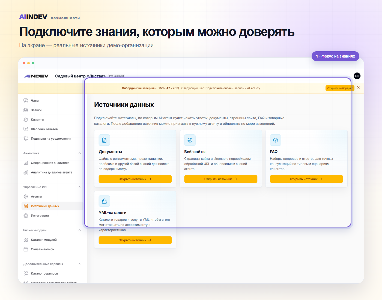Click Операционная аналитика sidebar label
Screen dimensions: 382x300
pyautogui.click(x=50, y=163)
